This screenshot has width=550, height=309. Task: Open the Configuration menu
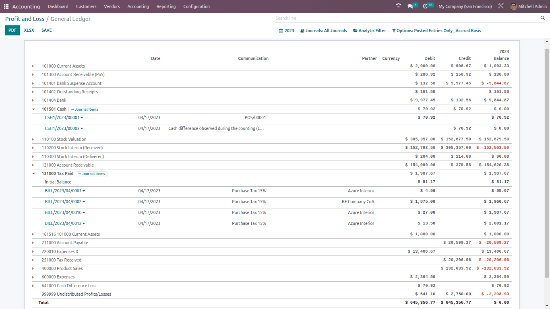(x=196, y=6)
